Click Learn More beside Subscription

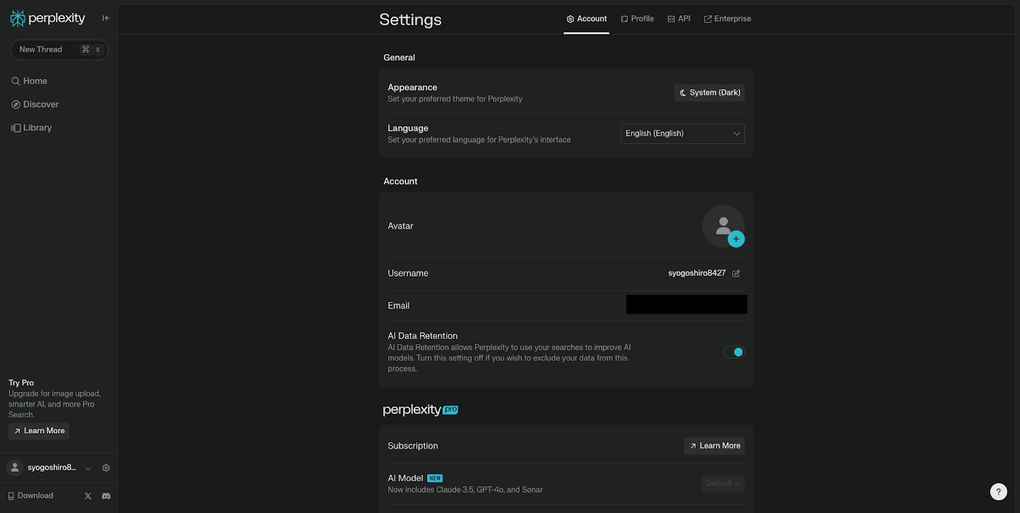tap(715, 446)
